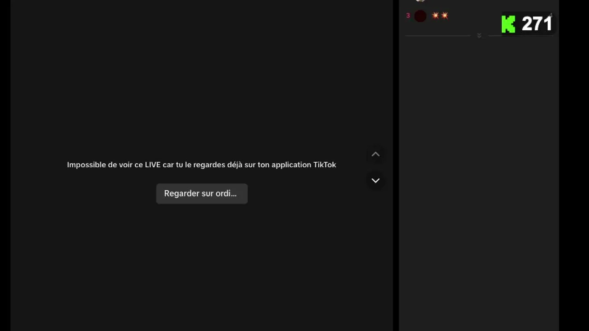Viewport: 589px width, 331px height.
Task: Click the explosion emojis next to rank 3
Action: (x=440, y=16)
